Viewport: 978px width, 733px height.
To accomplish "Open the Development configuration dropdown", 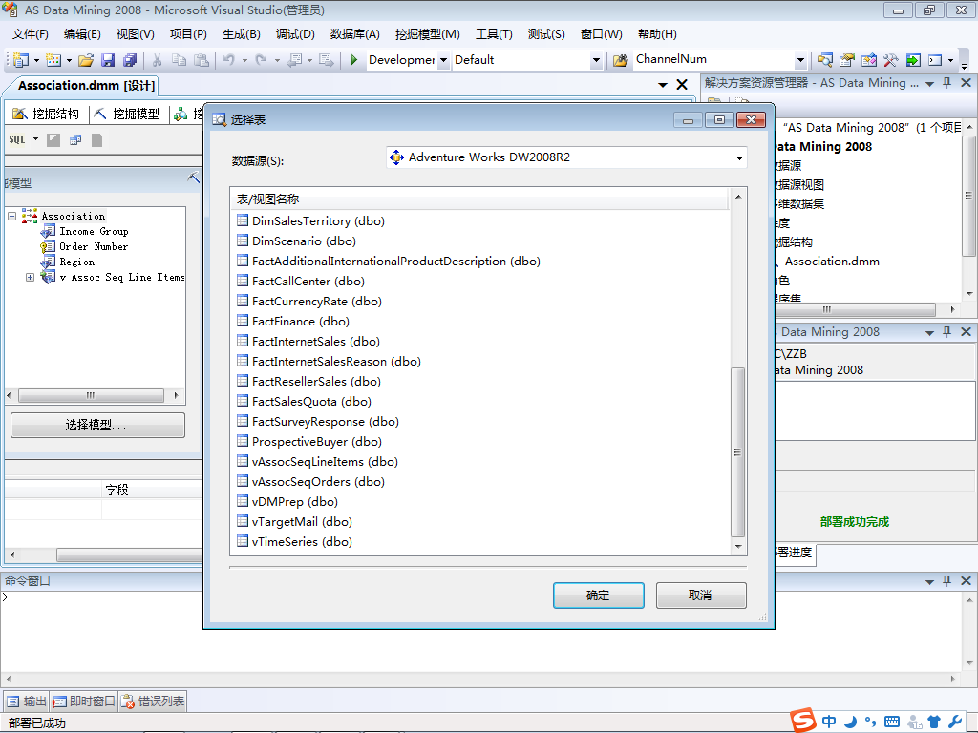I will [x=443, y=60].
